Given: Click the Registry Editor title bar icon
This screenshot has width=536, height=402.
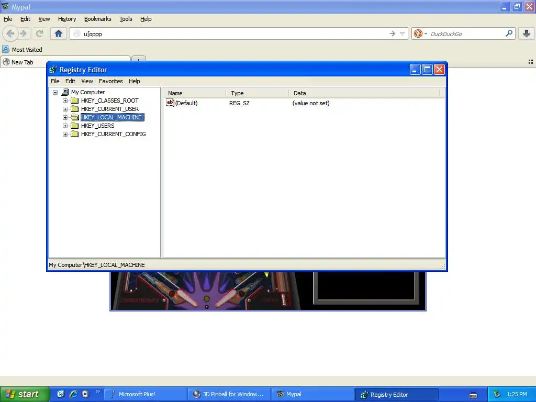Looking at the screenshot, I should 53,70.
